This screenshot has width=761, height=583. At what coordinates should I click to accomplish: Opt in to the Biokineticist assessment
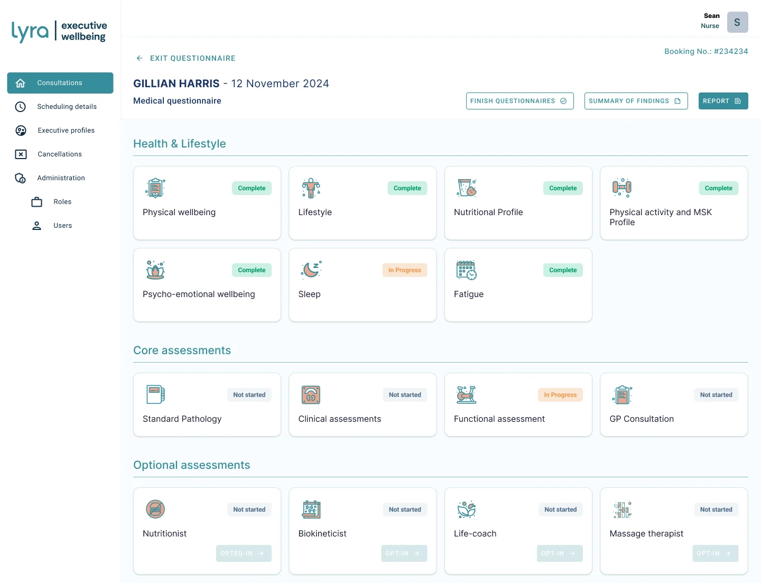404,553
